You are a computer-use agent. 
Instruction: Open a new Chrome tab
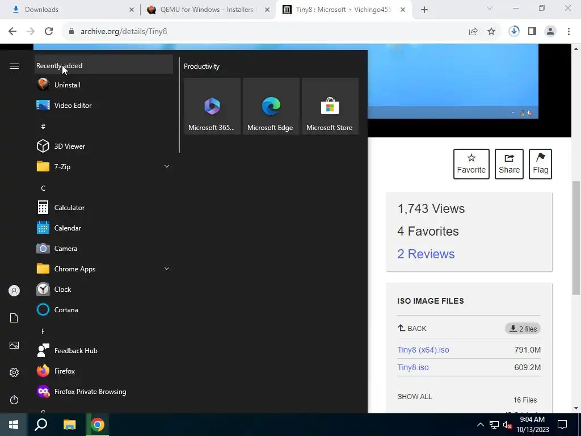[424, 10]
